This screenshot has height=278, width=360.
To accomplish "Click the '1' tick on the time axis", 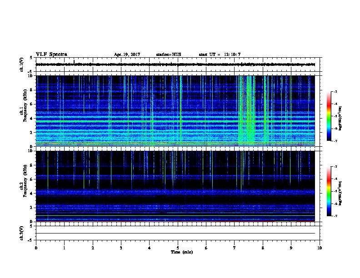I will click(x=64, y=248).
